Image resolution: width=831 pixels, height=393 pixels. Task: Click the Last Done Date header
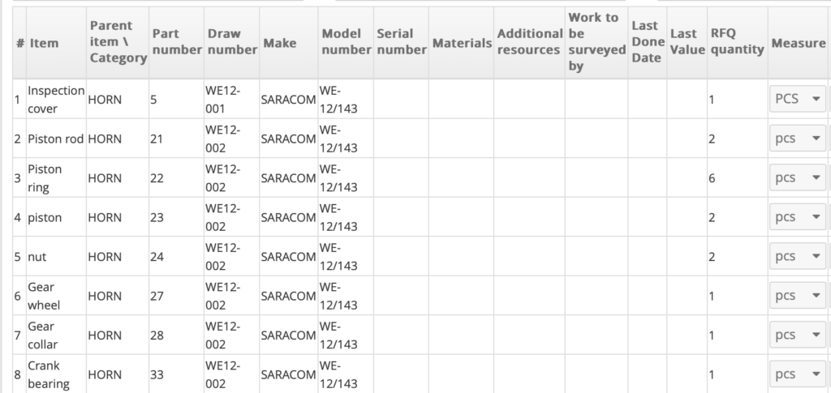(x=646, y=42)
